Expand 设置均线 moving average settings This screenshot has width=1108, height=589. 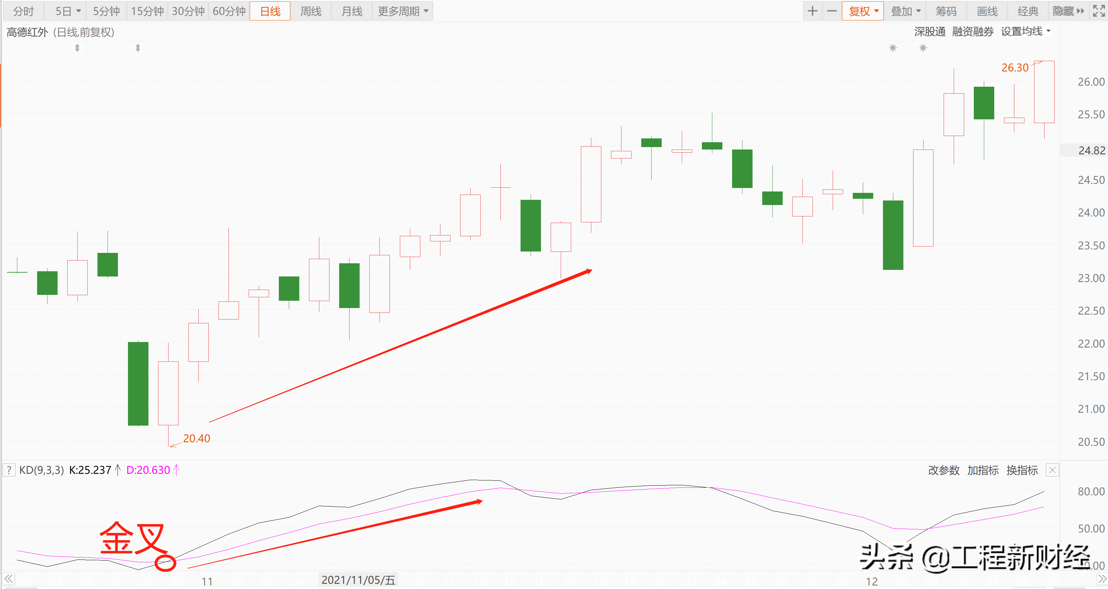tap(1025, 32)
